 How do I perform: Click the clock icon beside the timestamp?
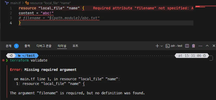pos(204,56)
